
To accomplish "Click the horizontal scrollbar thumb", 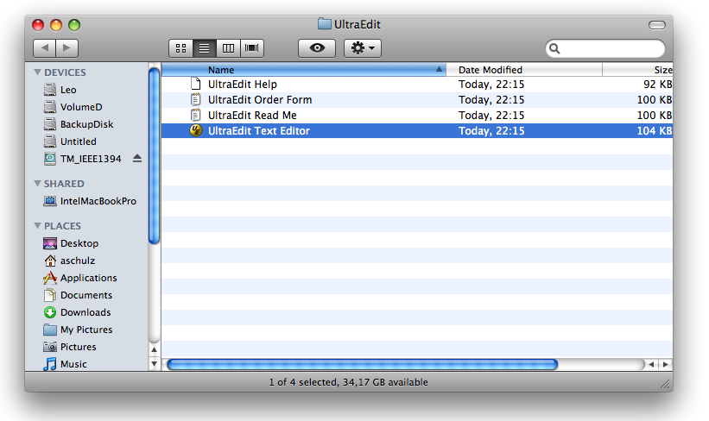I will [362, 364].
